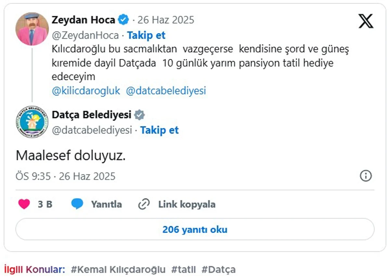This screenshot has width=390, height=279.
Task: Open the info icon next to the timestamp
Action: coord(366,176)
